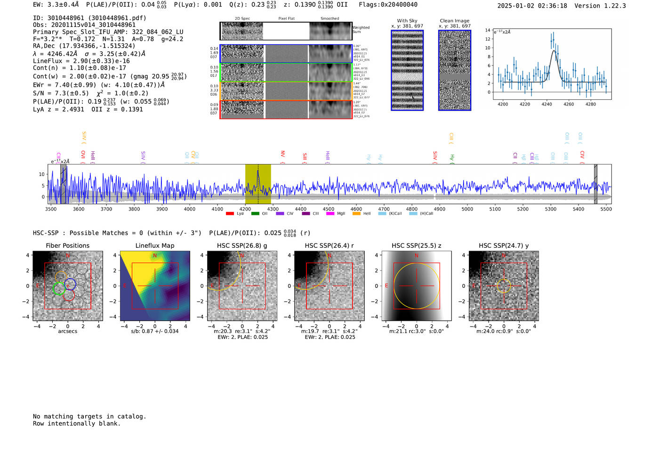Click the orange CIII] label above spectrum
Screen dimensions: 659x449
click(x=451, y=138)
